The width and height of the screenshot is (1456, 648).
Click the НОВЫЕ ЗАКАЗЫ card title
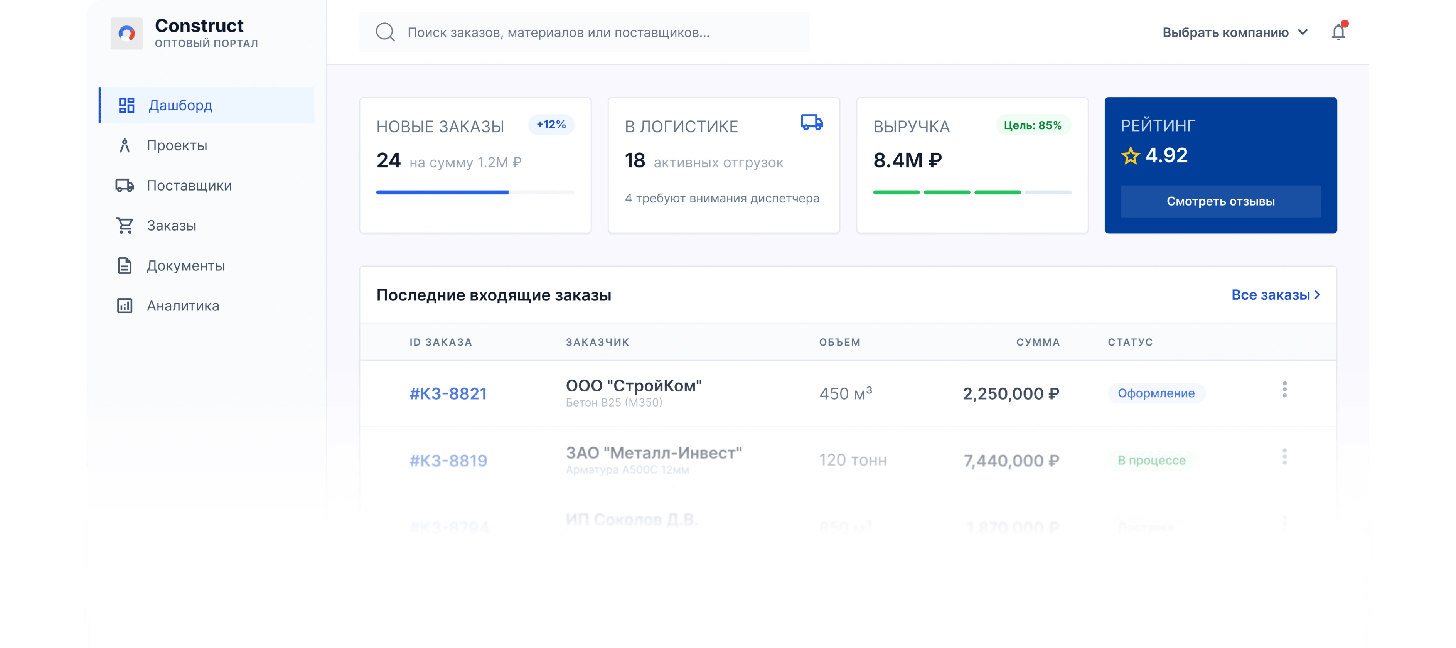[x=440, y=127]
